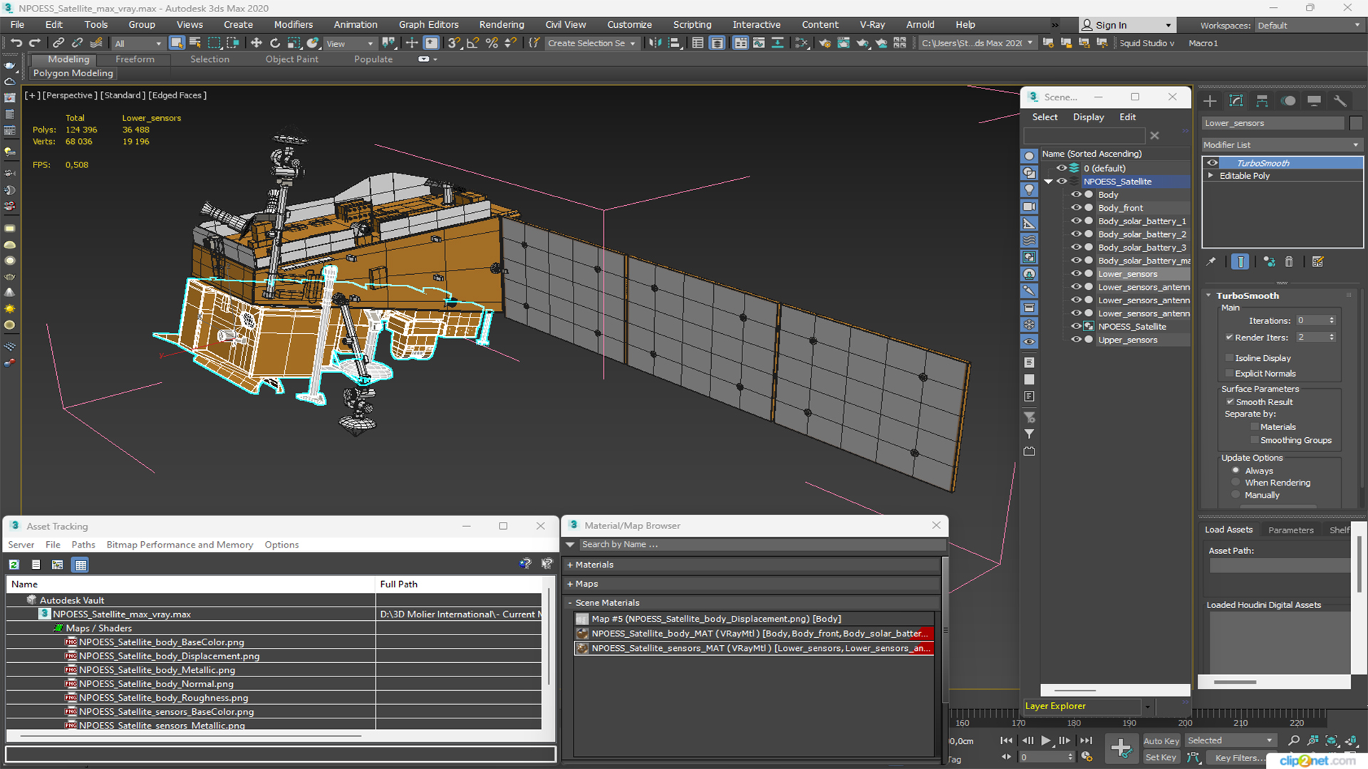Screen dimensions: 1368x769
Task: Open Bitmap Performance and Memory menu
Action: [x=180, y=545]
